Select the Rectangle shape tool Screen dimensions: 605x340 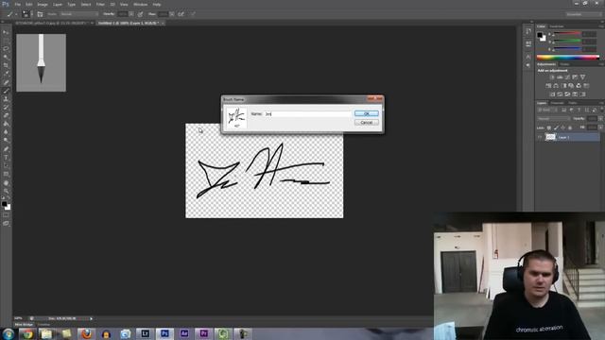(6, 174)
